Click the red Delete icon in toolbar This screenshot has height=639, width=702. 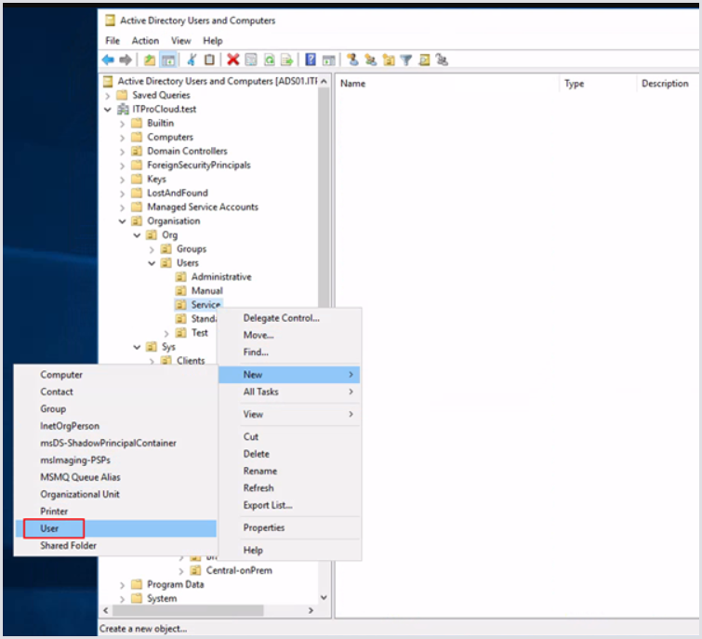(233, 60)
